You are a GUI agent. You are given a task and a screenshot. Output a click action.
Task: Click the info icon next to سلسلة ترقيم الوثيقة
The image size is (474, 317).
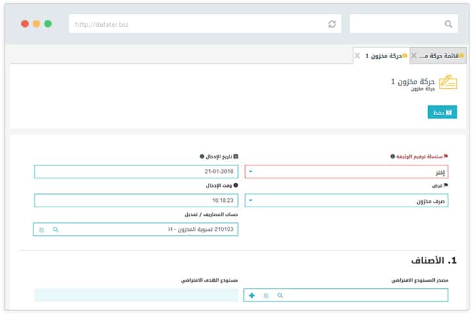pos(392,157)
